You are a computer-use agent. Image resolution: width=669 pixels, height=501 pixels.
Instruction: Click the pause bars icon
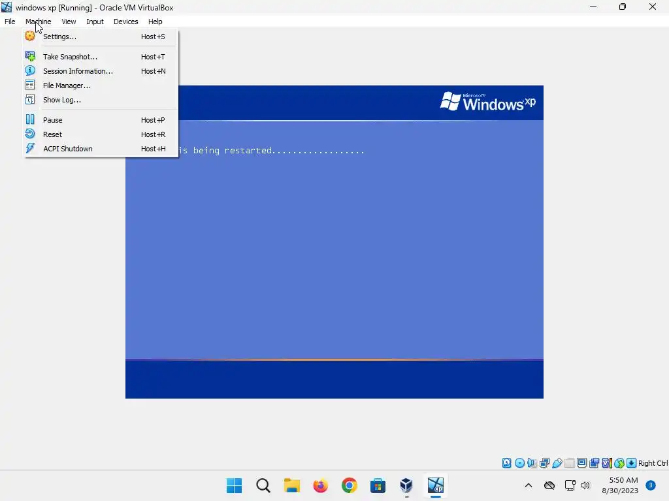pos(30,120)
